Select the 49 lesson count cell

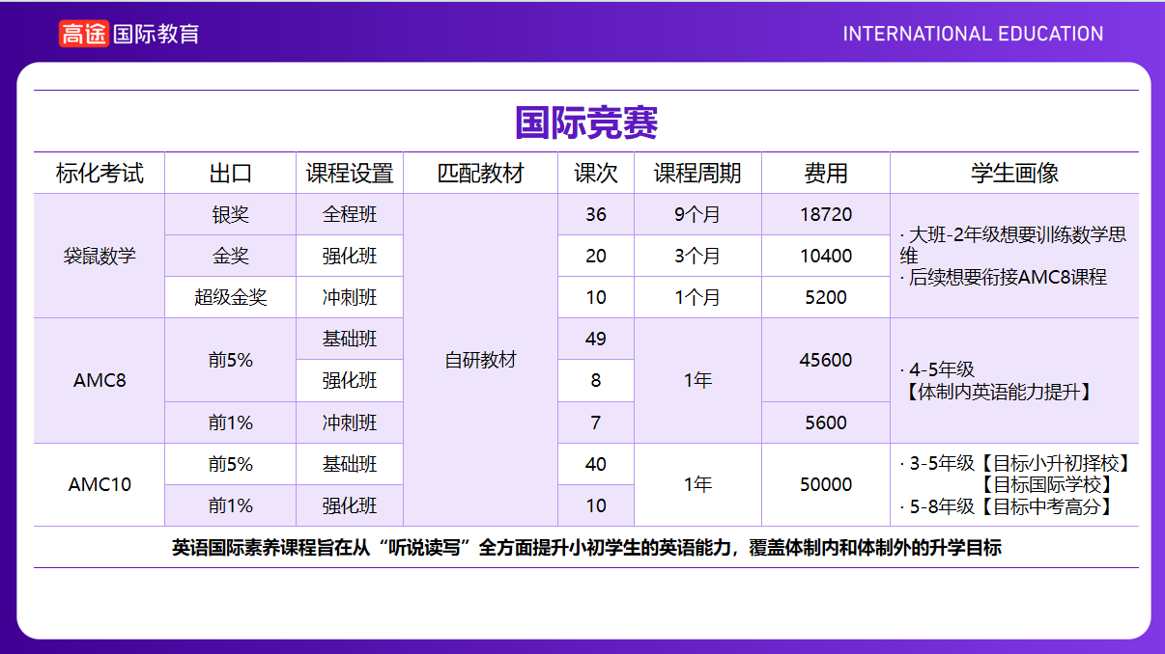point(596,339)
